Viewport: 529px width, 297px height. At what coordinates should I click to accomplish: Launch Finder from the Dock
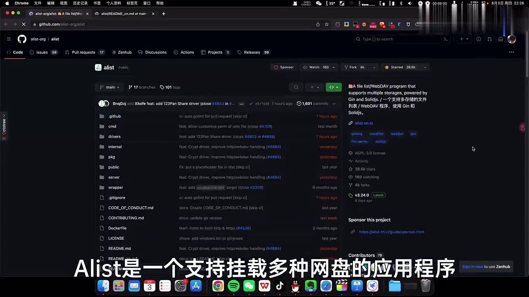(103, 285)
